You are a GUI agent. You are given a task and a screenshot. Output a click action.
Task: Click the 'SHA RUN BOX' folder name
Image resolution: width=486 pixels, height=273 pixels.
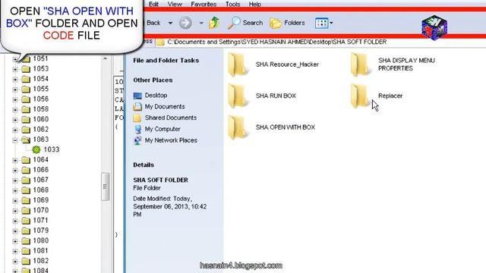tap(276, 96)
